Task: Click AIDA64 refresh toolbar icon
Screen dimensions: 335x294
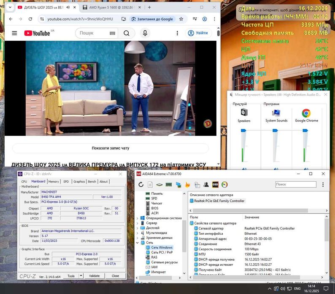Action: point(141,185)
